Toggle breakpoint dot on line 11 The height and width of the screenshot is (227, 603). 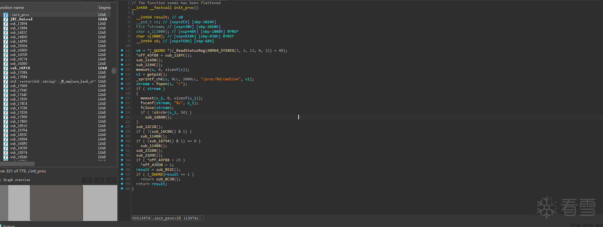click(x=122, y=50)
